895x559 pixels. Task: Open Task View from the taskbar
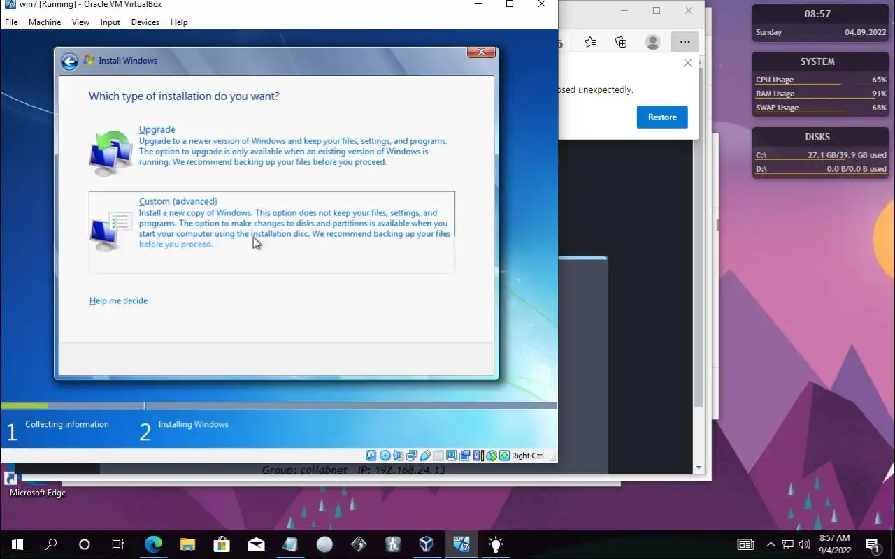118,544
